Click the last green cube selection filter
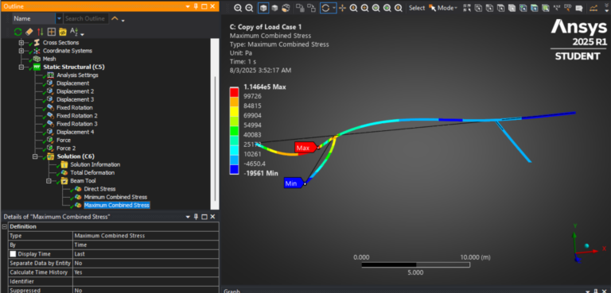This screenshot has width=611, height=293. [546, 8]
